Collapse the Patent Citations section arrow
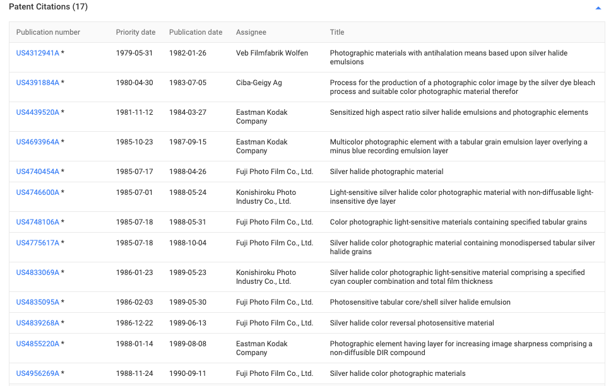 598,8
